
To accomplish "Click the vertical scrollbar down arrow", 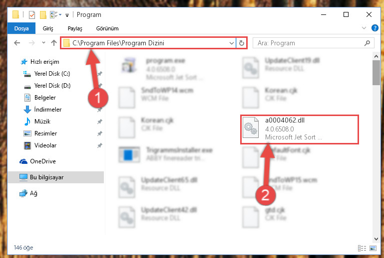I will coord(376,239).
